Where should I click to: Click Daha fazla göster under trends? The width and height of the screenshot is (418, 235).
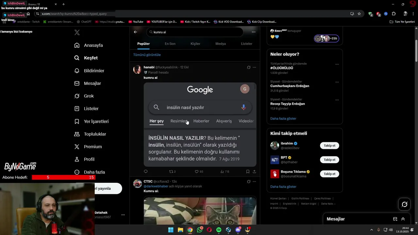(283, 118)
